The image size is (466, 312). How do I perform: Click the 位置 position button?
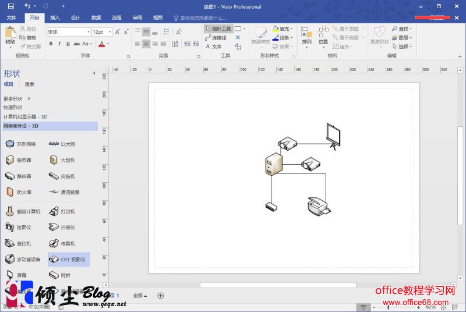point(323,36)
